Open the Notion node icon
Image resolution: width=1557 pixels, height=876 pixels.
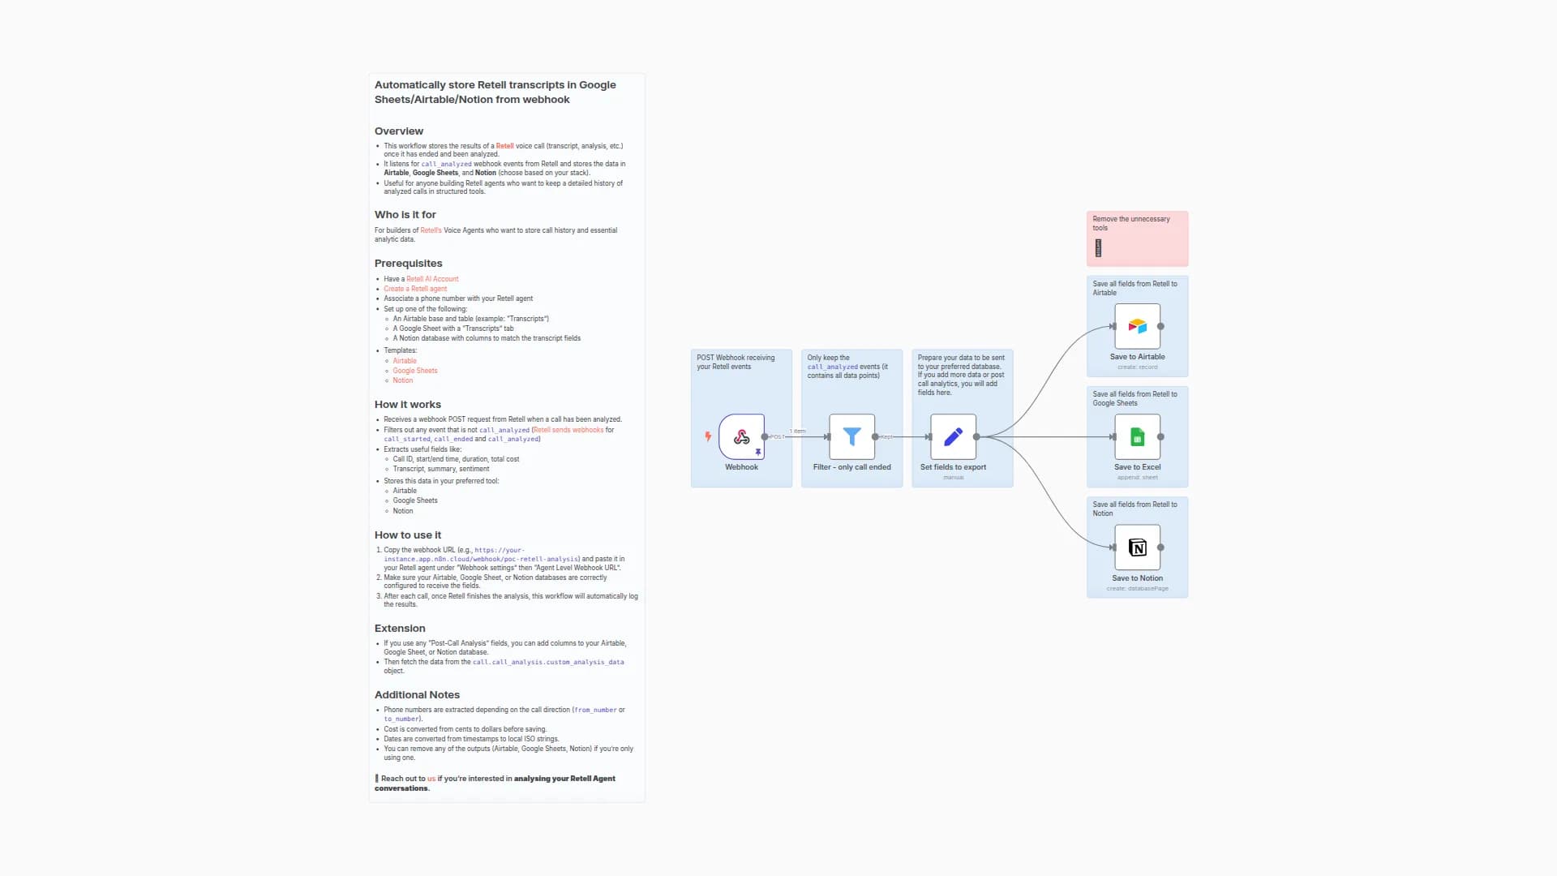click(1137, 547)
